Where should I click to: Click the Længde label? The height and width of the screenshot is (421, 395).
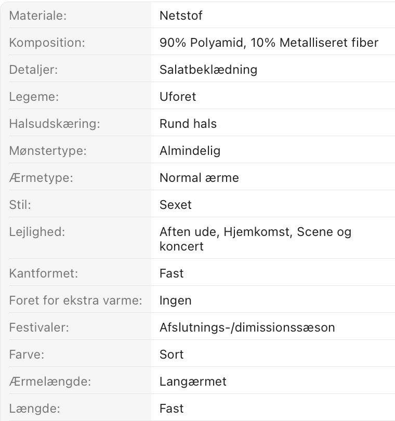[35, 409]
